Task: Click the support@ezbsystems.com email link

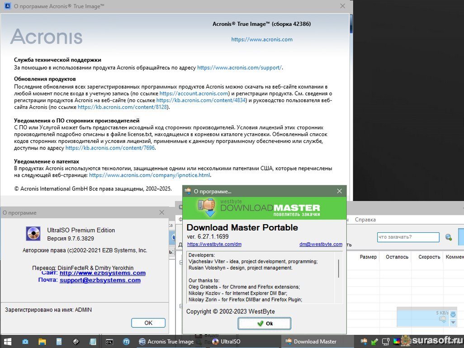Action: (100, 280)
